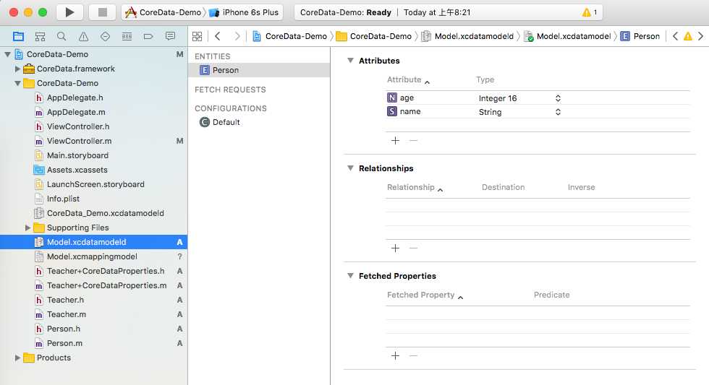Screen dimensions: 709x385
Task: Select the Person entity
Action: point(259,70)
